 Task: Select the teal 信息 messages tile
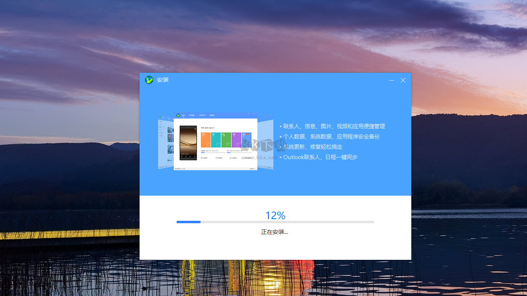pos(216,140)
